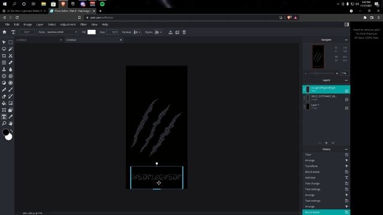Move layer up with arrow button
Viewport: 383px width, 215px height.
coord(320,143)
